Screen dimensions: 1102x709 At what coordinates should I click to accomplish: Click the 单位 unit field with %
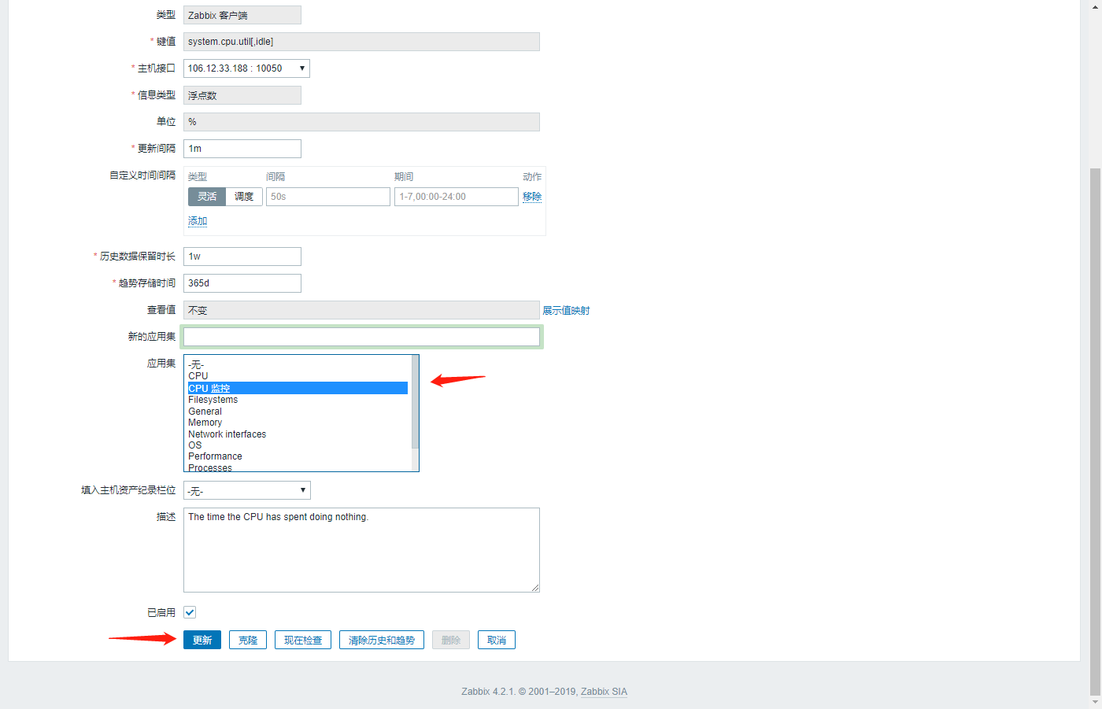[x=361, y=122]
